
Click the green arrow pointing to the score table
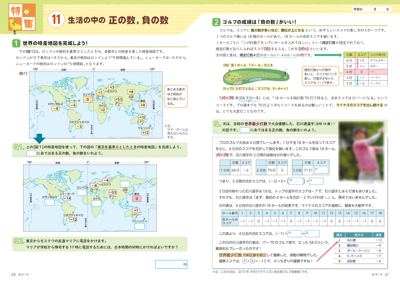tap(328, 55)
